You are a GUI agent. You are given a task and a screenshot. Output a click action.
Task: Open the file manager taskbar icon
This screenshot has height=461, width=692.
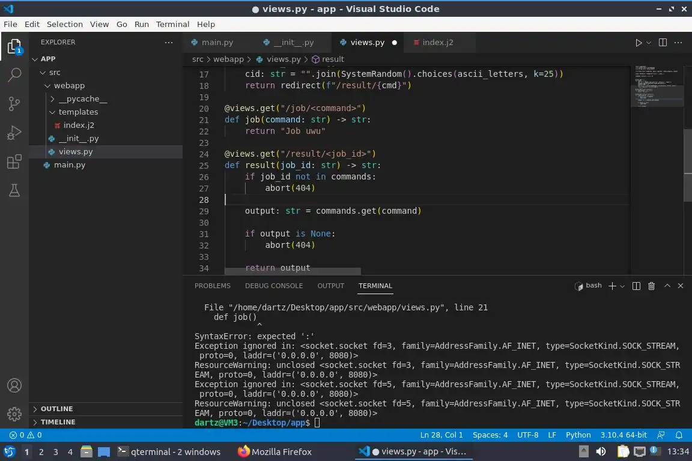coord(86,452)
